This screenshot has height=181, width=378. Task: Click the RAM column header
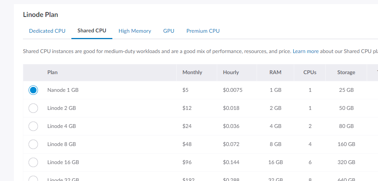point(275,72)
